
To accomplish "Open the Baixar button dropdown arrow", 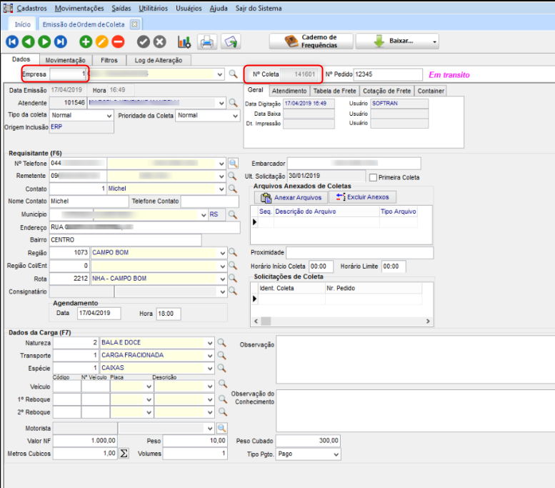I will pyautogui.click(x=434, y=41).
